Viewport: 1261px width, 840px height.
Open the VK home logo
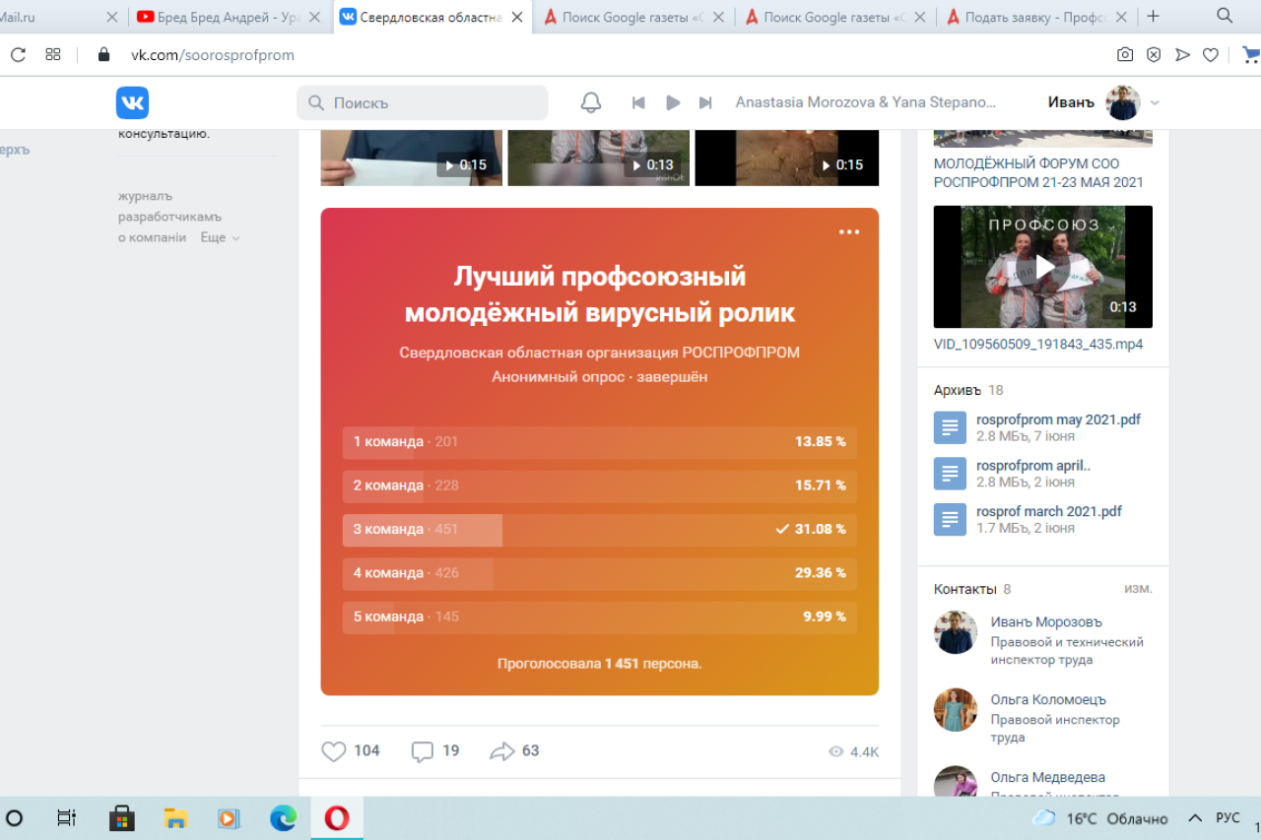pyautogui.click(x=132, y=102)
